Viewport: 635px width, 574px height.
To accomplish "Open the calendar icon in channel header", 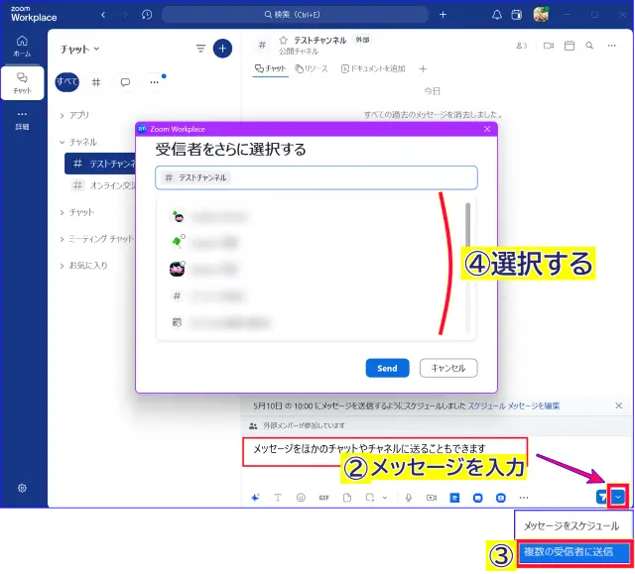I will coord(570,46).
